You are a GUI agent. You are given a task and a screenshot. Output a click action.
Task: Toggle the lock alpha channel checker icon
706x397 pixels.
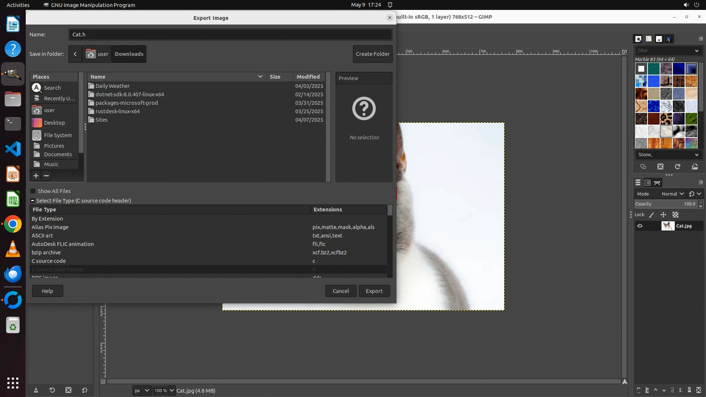[675, 215]
